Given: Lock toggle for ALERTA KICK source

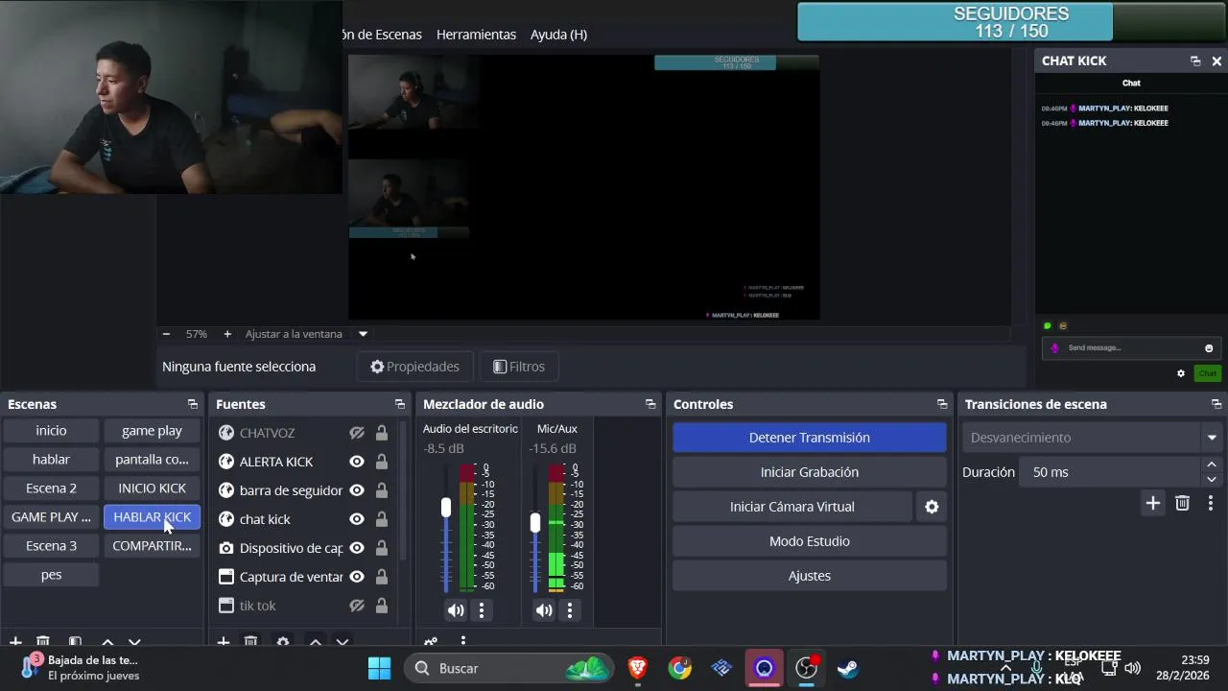Looking at the screenshot, I should pos(382,462).
